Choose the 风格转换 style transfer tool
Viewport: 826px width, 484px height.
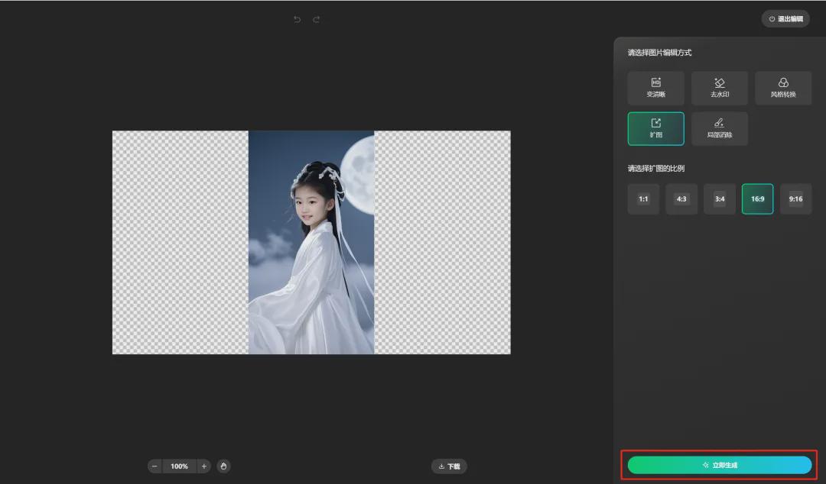pos(782,88)
